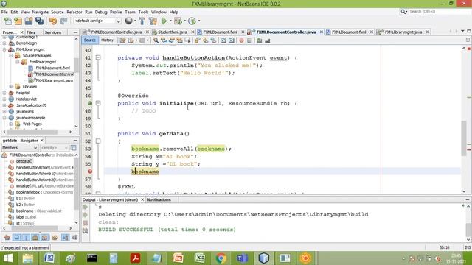The height and width of the screenshot is (265, 472).
Task: Start Macro Recording with the red circle
Action: 241,40
